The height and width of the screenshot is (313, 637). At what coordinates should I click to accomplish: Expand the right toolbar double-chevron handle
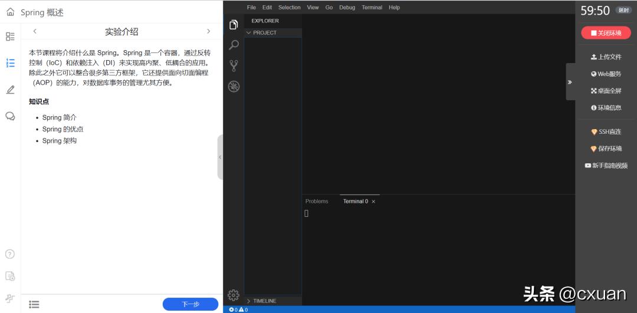coord(570,82)
